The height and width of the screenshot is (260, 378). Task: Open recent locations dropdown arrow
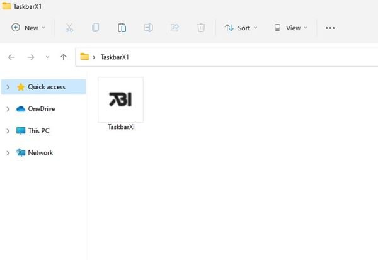(x=47, y=57)
